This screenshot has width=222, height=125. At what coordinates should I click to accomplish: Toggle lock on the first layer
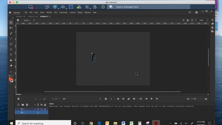coord(45,109)
